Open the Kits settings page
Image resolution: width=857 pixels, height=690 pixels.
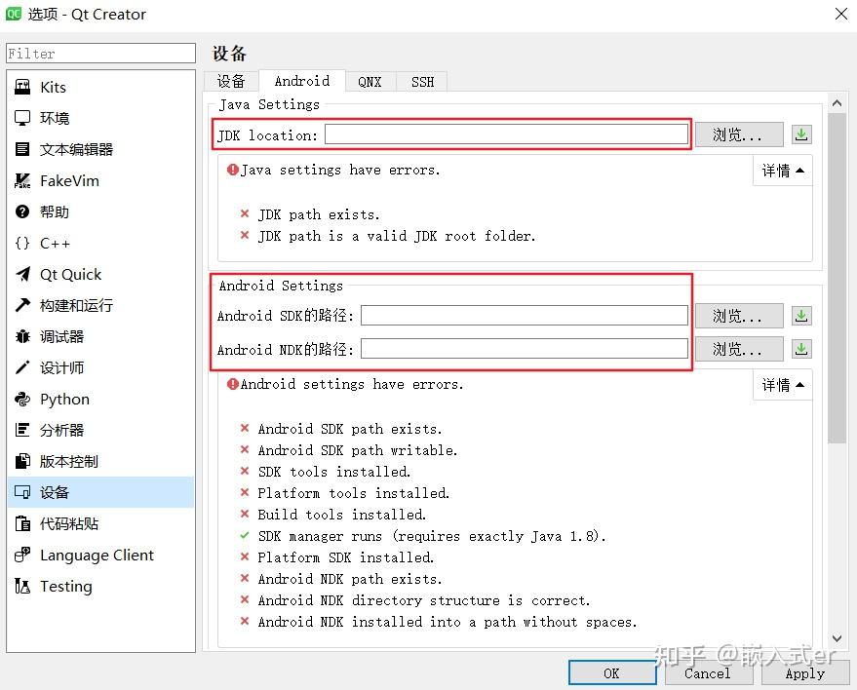54,87
